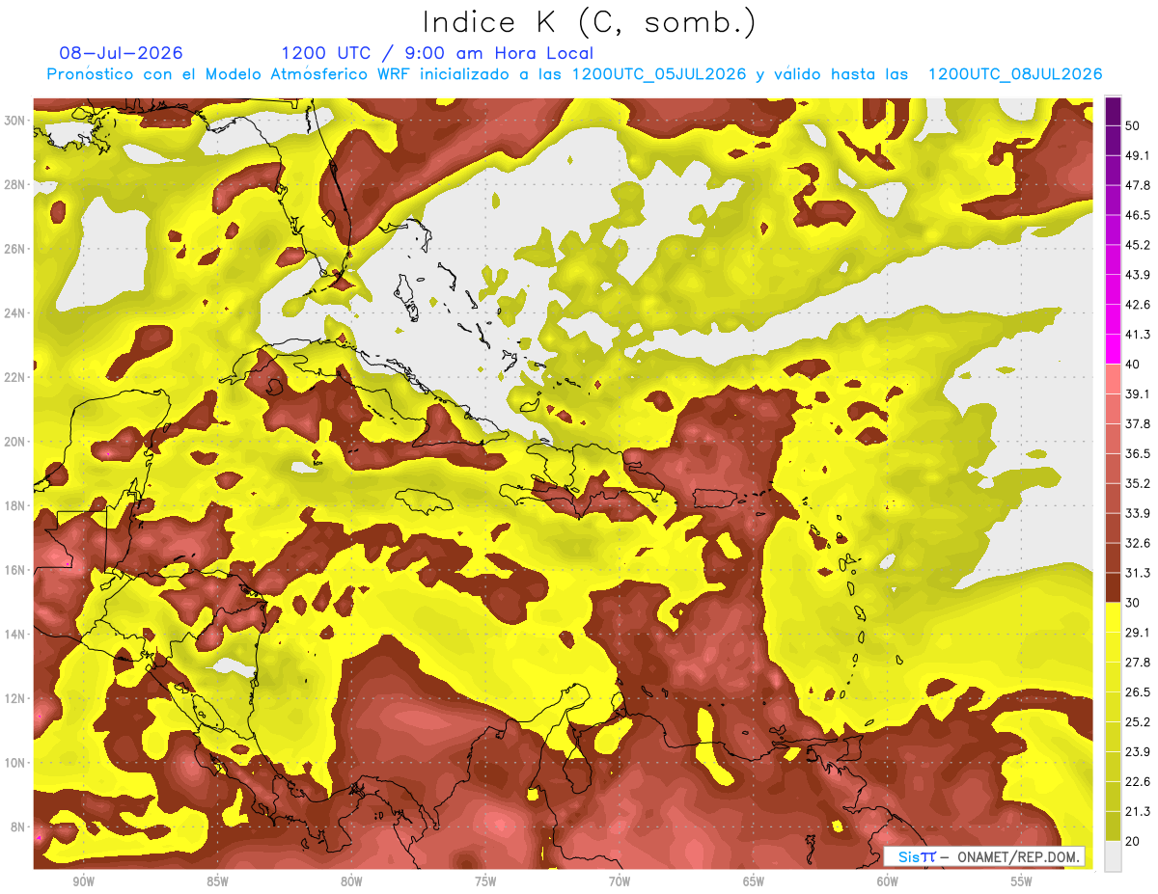Pick the magenta colorbar segment between 40 and 41.3

pyautogui.click(x=1113, y=349)
